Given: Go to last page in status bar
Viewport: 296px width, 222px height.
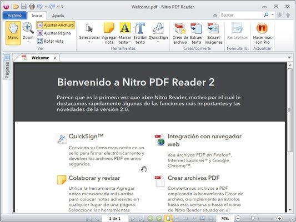Looking at the screenshot, I should [142, 219].
